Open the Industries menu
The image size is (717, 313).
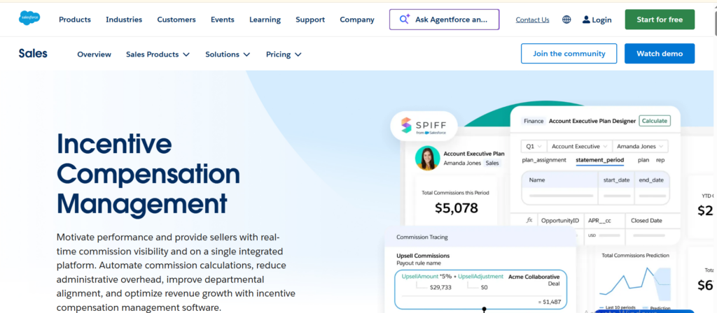point(124,20)
